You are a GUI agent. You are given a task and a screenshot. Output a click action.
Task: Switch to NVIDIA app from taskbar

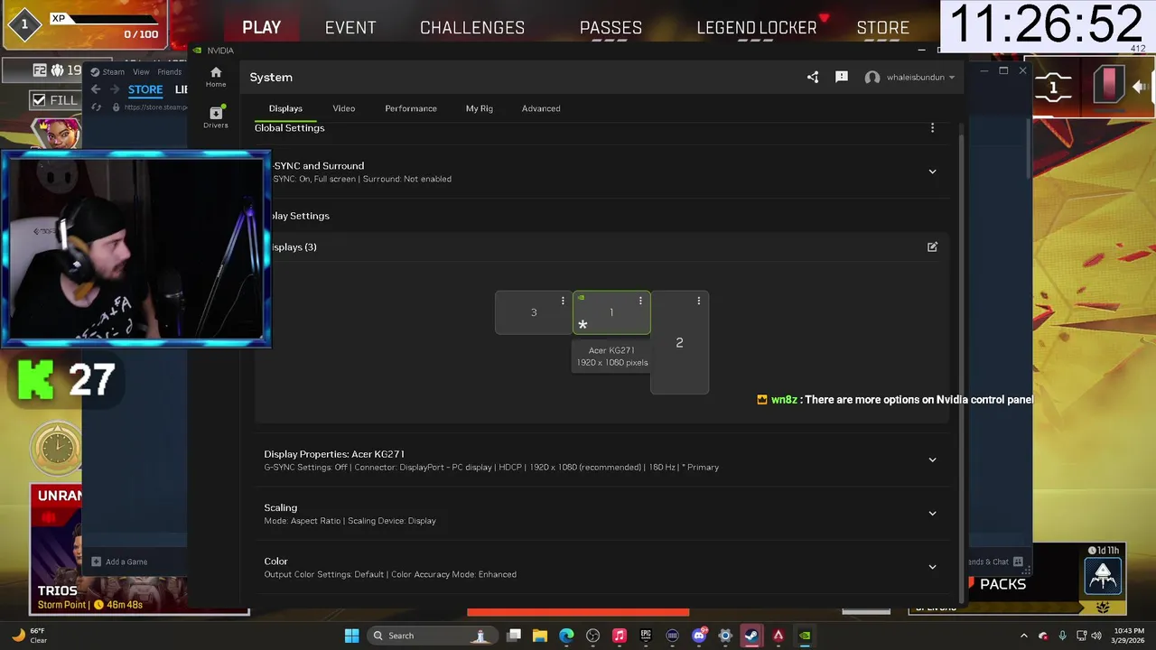[x=805, y=636]
